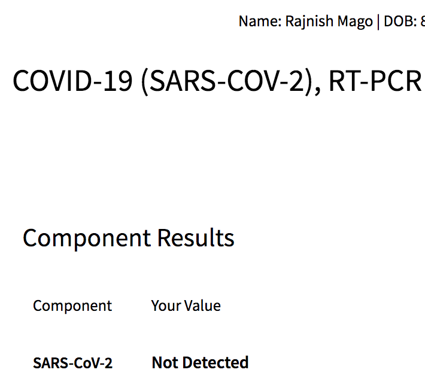
Task: Click "Results" in the Component Results heading
Action: tap(196, 238)
